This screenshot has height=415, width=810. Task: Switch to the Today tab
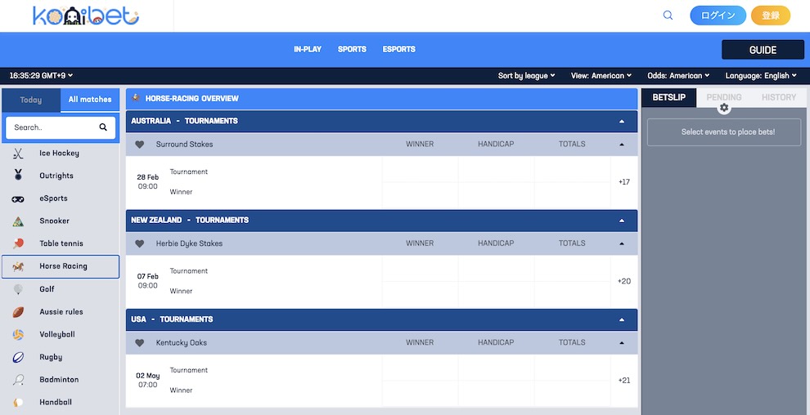(x=31, y=100)
